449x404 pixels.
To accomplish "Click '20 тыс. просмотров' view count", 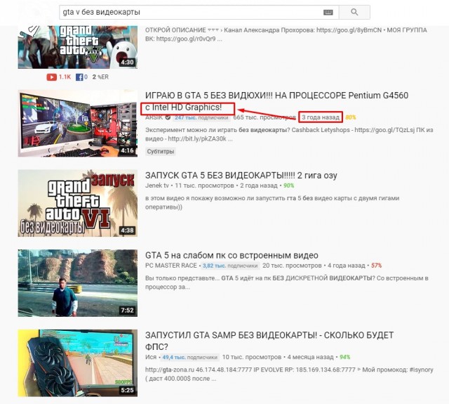I will 292,266.
